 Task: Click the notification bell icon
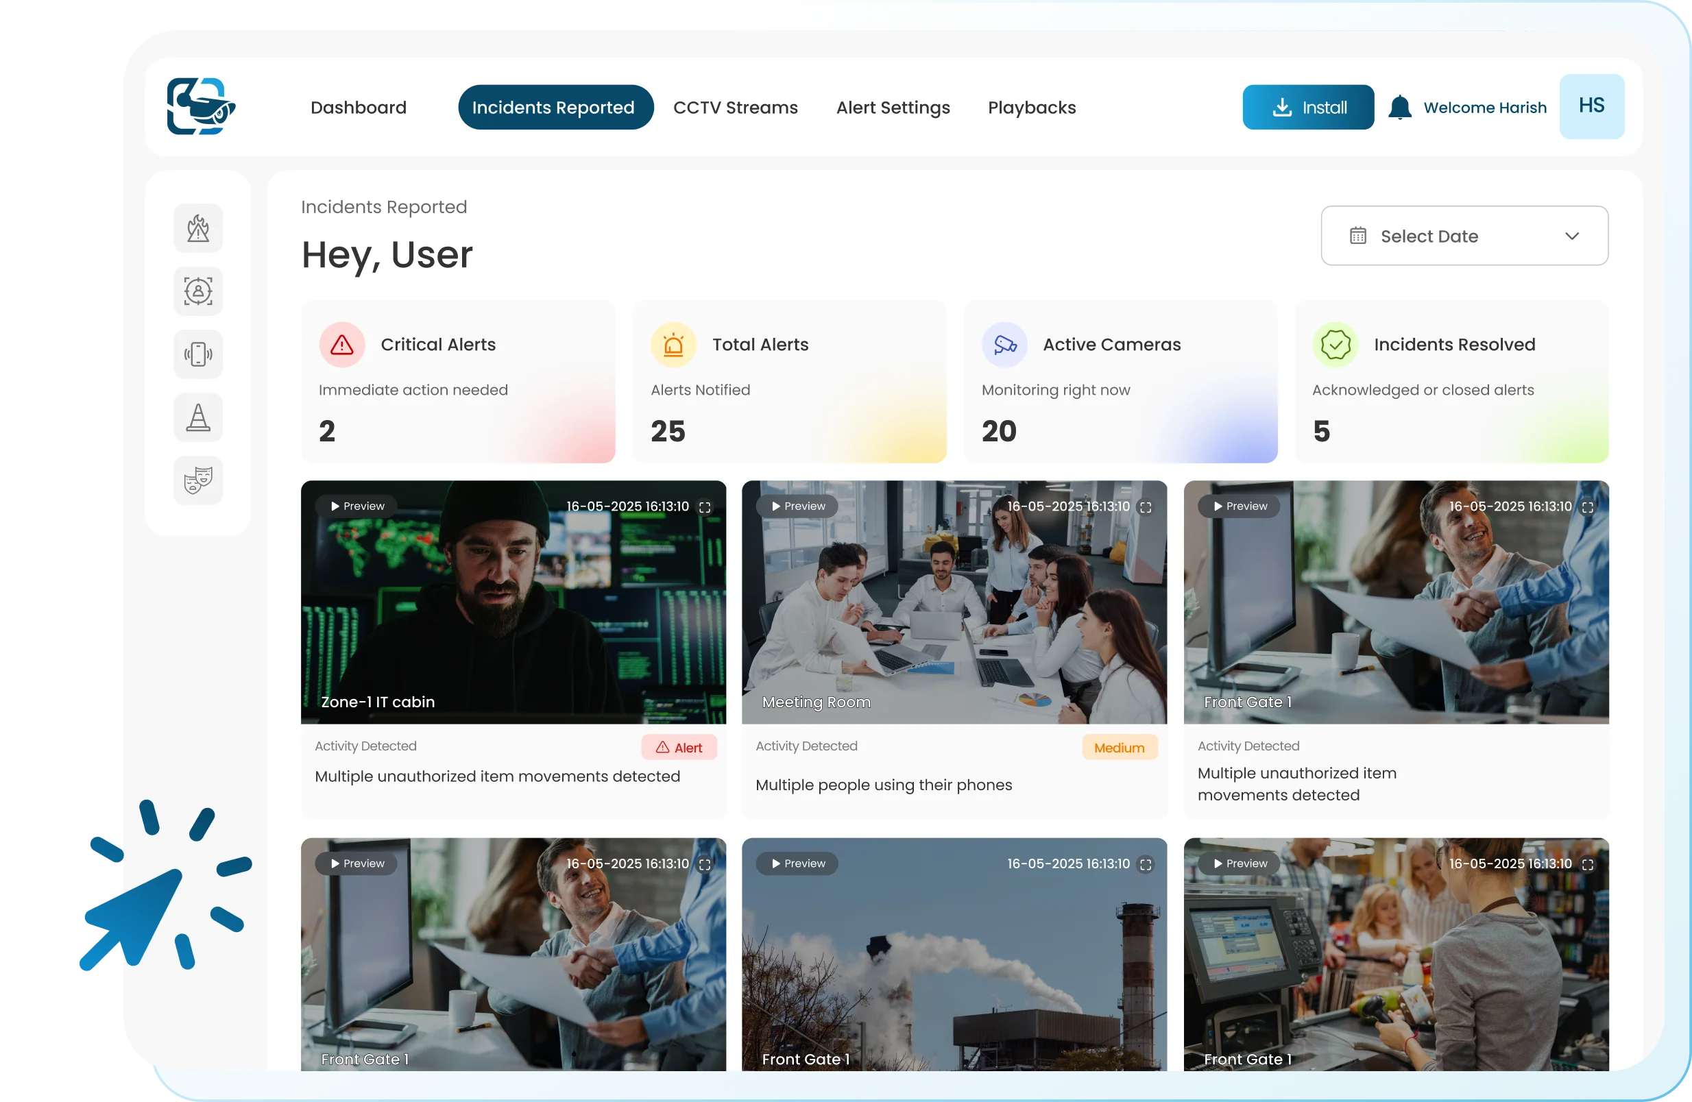(1399, 108)
